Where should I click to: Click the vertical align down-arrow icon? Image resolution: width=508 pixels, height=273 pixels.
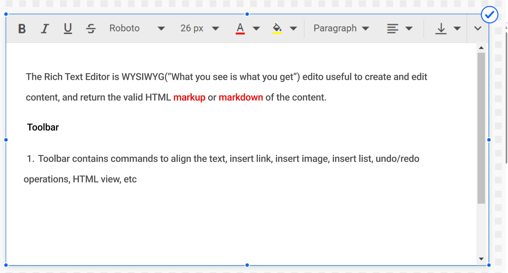tap(441, 29)
